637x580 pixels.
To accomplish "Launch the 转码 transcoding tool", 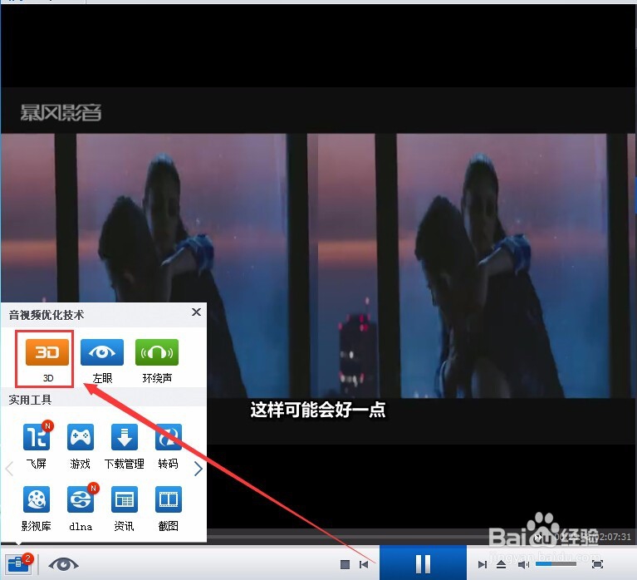I will pos(169,437).
